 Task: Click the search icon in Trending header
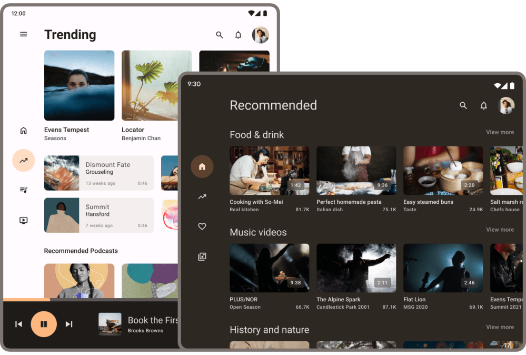(x=220, y=35)
